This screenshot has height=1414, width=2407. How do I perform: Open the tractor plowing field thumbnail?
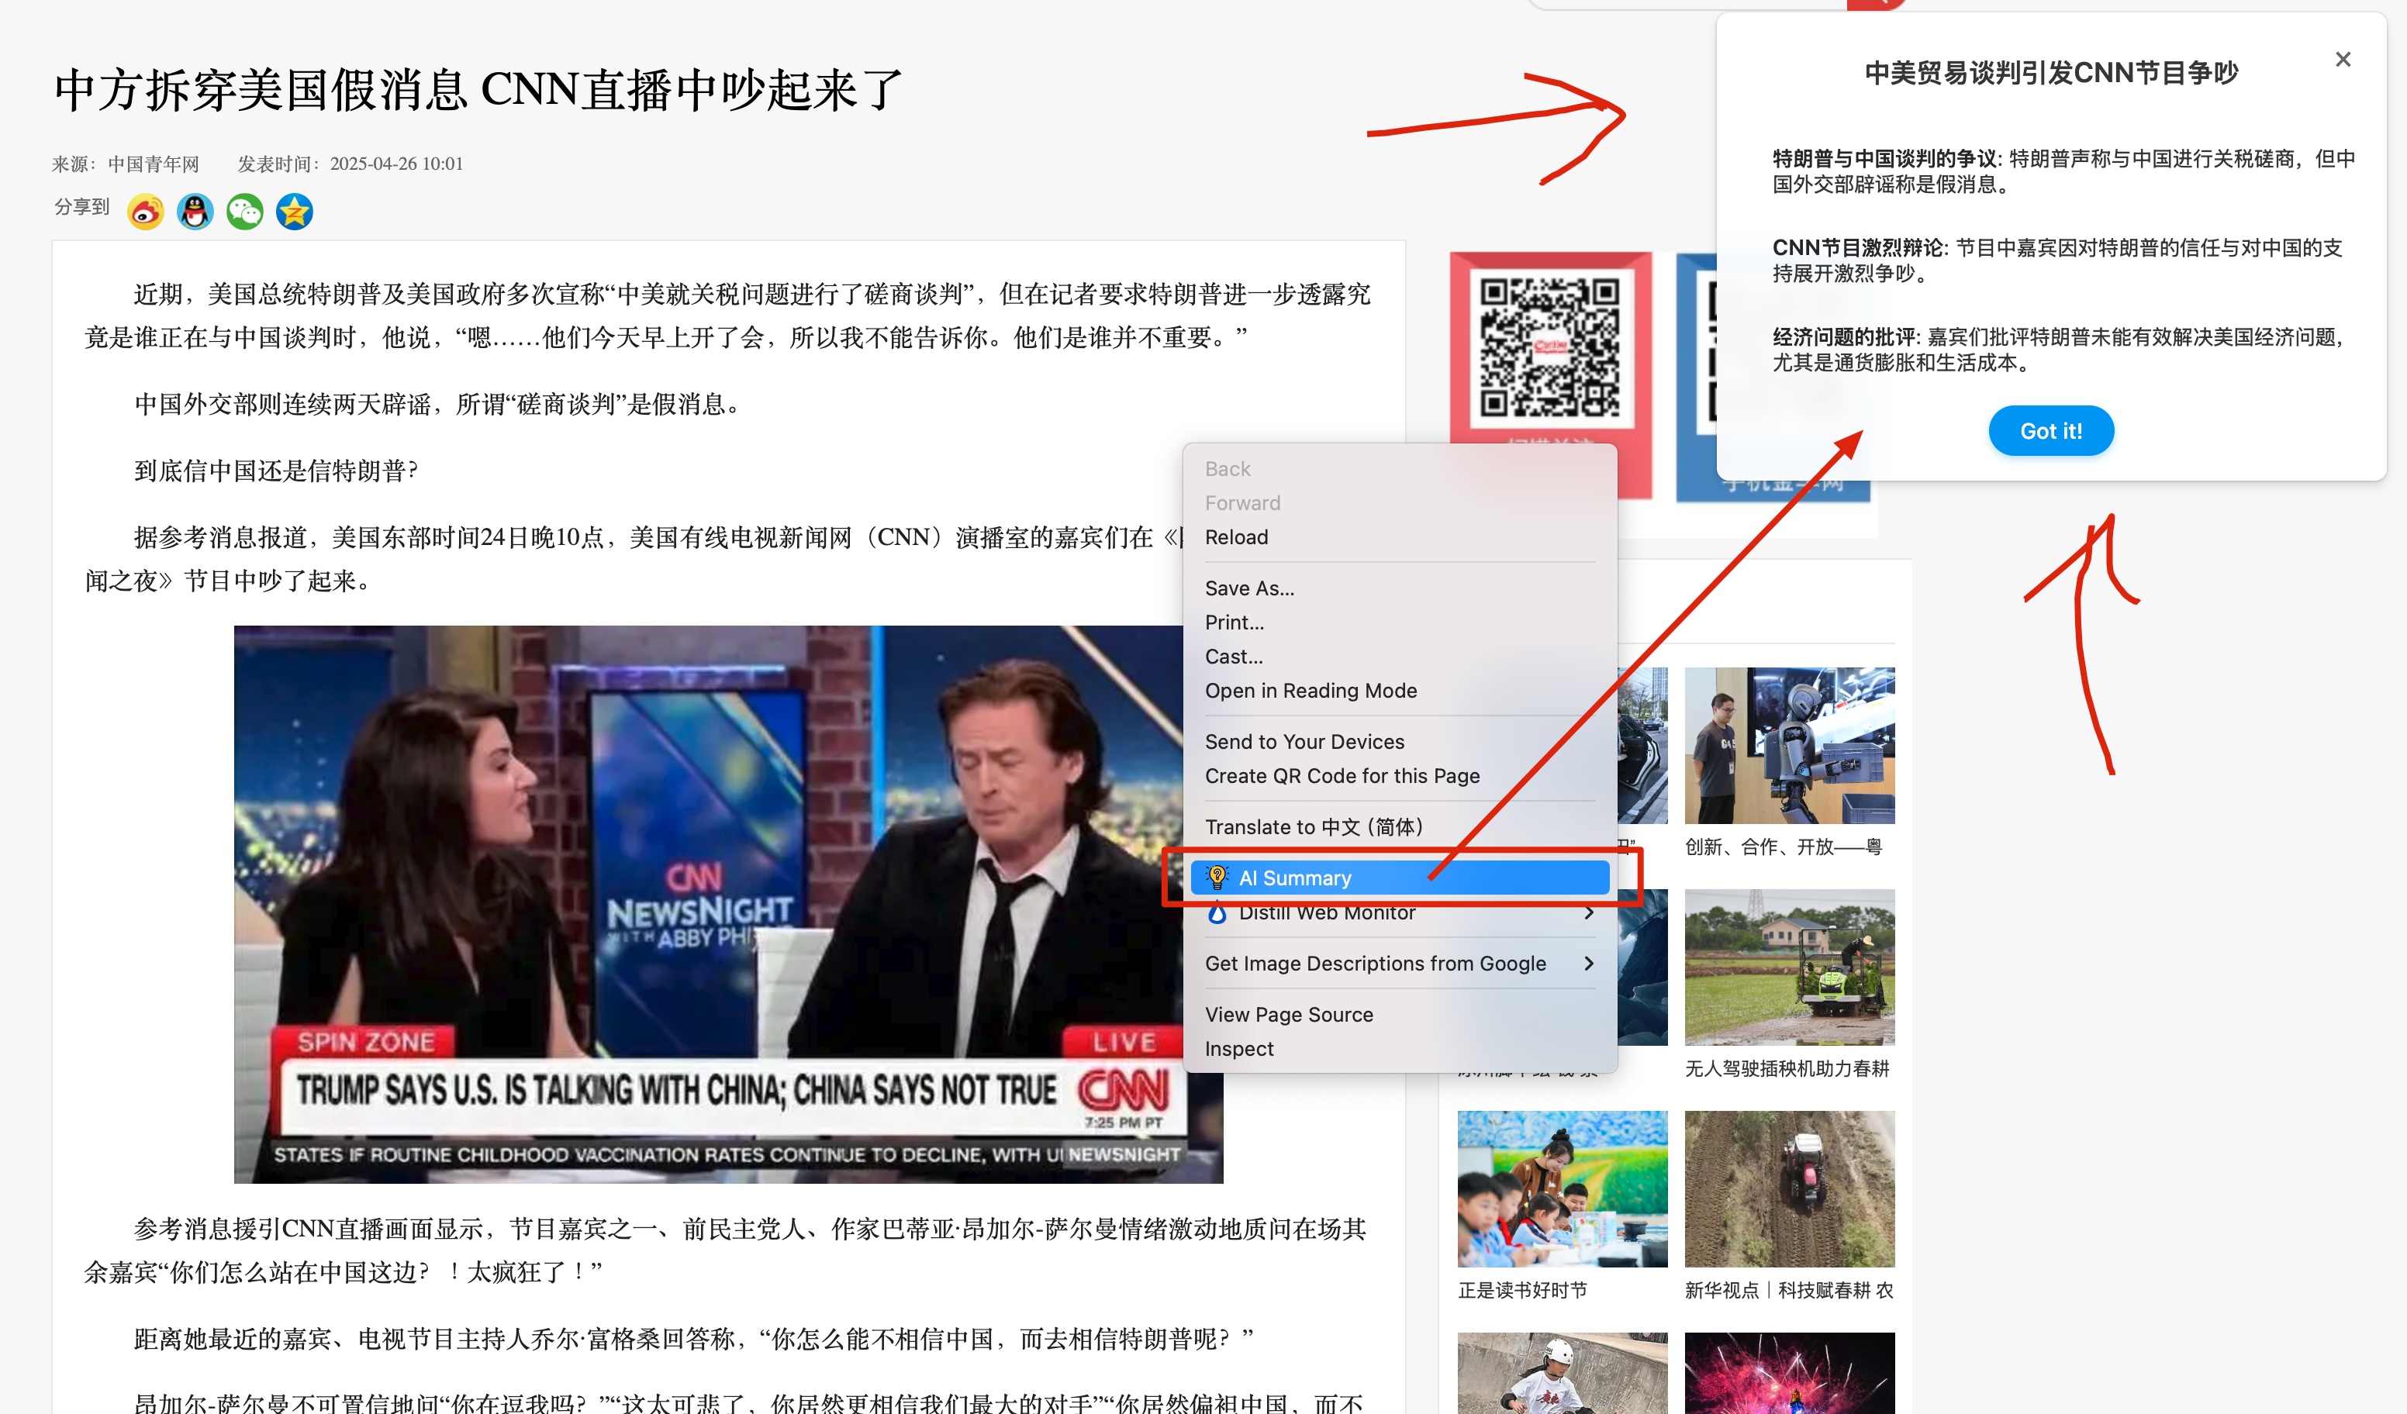point(1790,1188)
